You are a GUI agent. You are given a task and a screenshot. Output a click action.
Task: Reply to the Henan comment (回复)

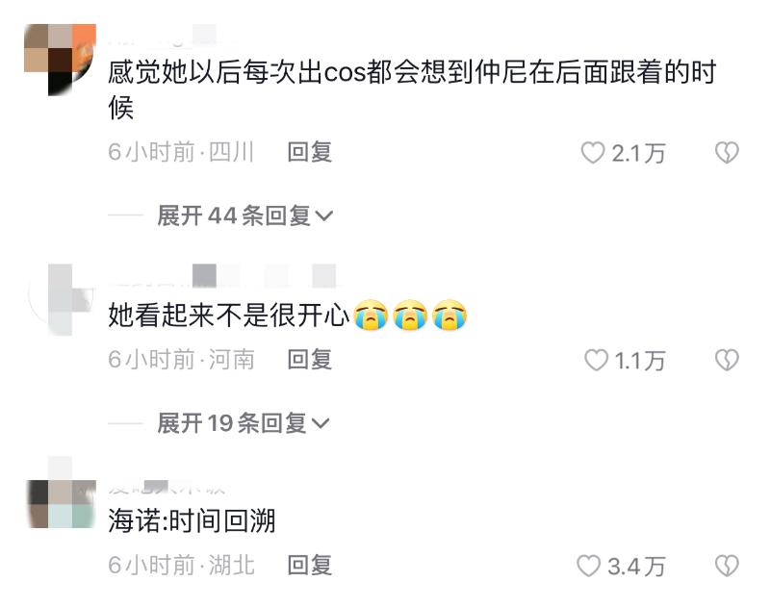[x=309, y=360]
